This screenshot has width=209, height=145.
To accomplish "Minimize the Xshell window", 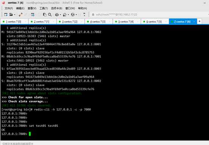I will (x=205, y=3).
